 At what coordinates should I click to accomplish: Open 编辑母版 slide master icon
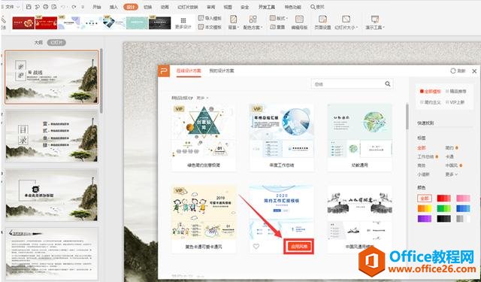point(299,19)
